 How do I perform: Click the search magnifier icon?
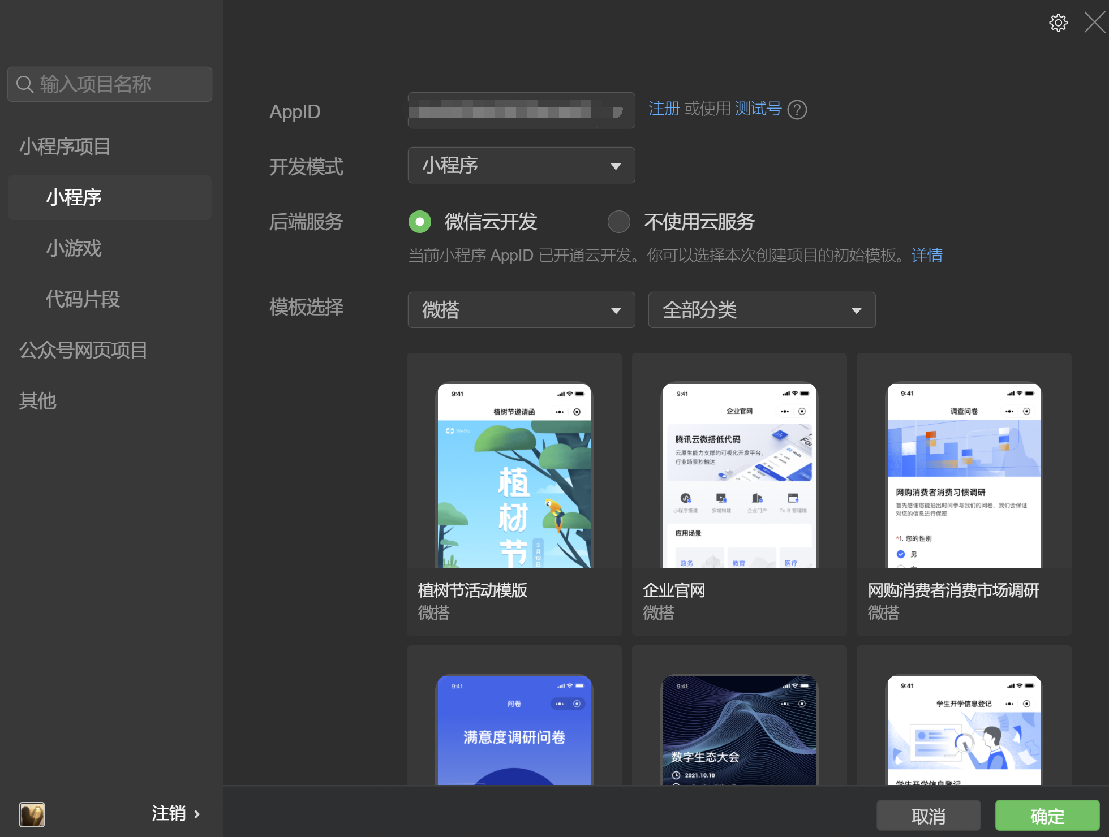point(24,84)
